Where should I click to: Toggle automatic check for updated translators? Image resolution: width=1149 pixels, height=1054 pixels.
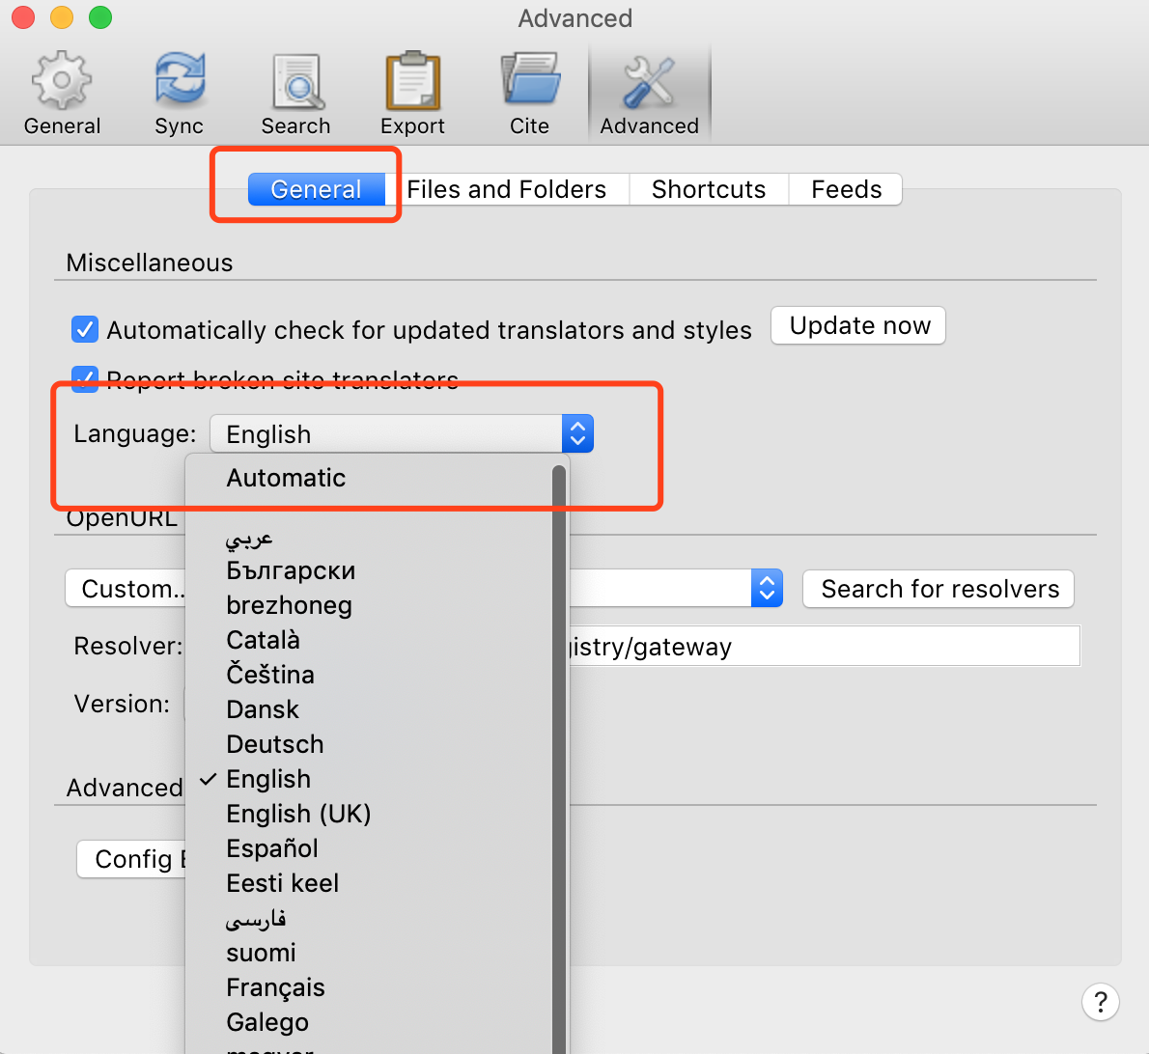(85, 329)
